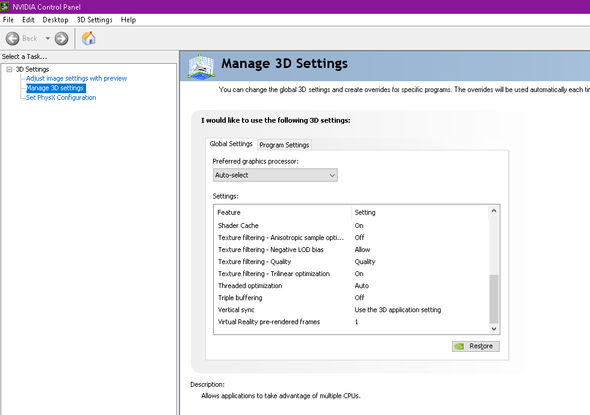Click the settings list scroll down arrow

click(x=494, y=329)
